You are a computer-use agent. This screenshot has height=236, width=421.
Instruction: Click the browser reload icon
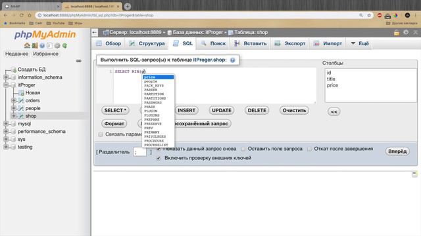point(22,15)
